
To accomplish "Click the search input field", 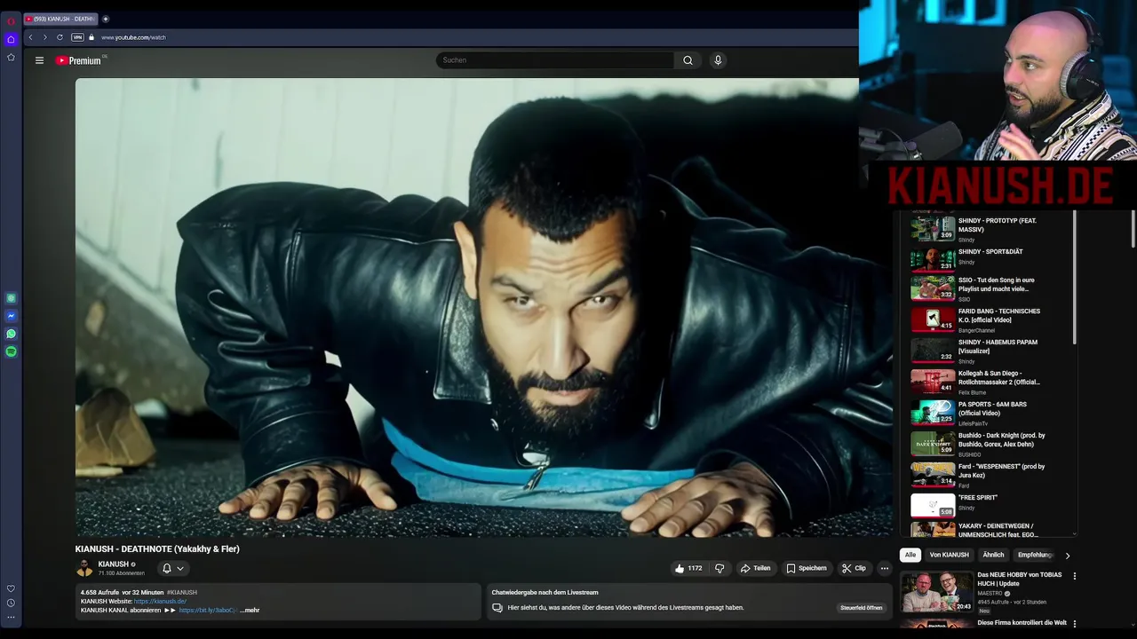I will tap(555, 60).
